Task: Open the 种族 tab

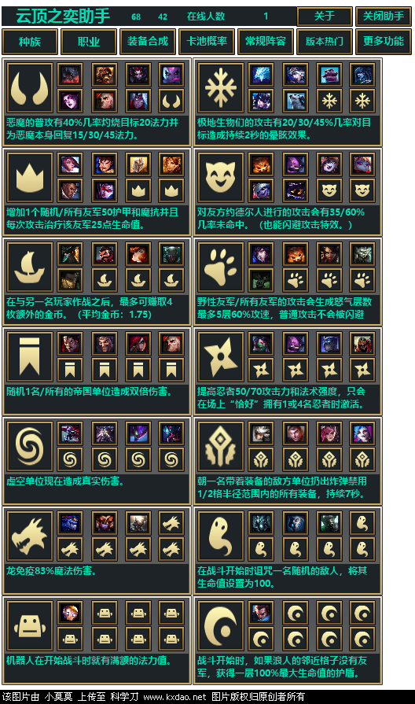Action: [x=30, y=42]
